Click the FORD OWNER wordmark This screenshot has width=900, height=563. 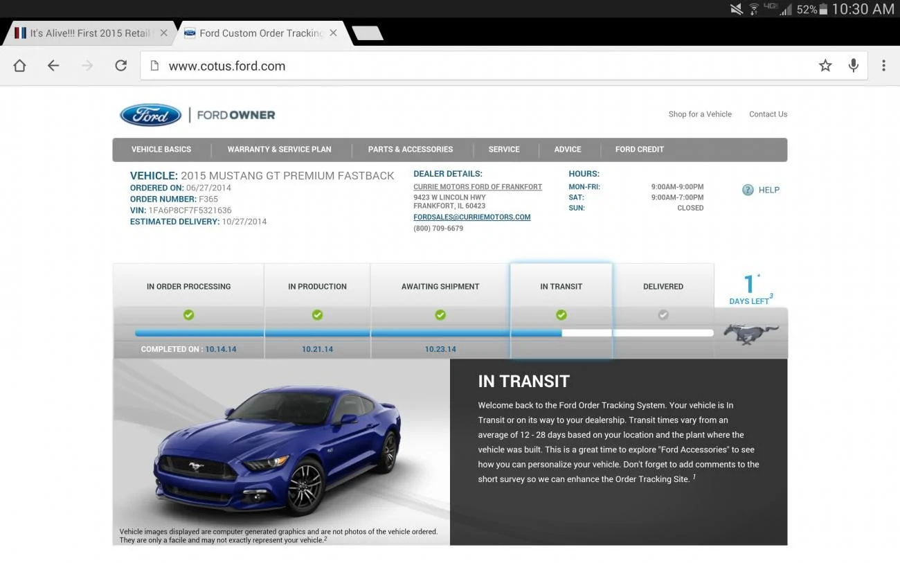coord(236,115)
